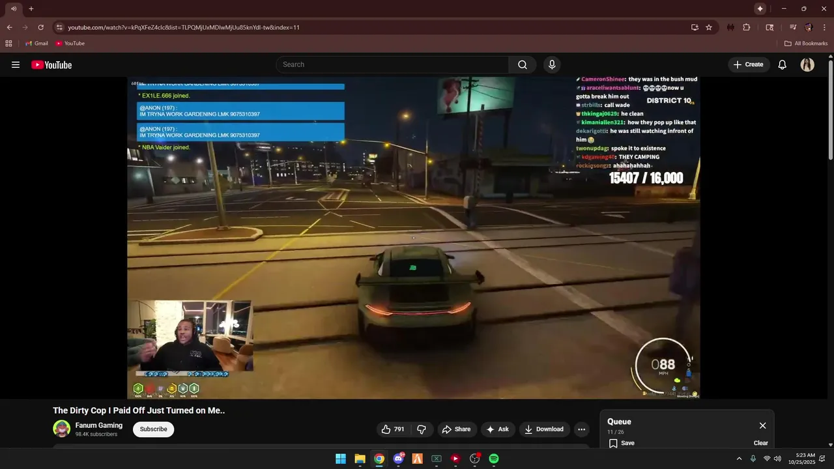This screenshot has width=834, height=469.
Task: Open OBS Studio from taskbar
Action: coord(474,459)
